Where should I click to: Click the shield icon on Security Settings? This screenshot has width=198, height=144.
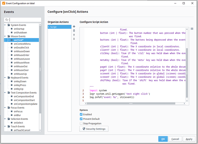point(84,129)
